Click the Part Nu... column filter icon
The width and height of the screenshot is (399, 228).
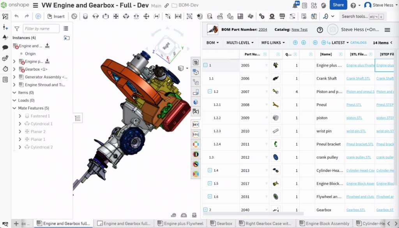tap(265, 54)
